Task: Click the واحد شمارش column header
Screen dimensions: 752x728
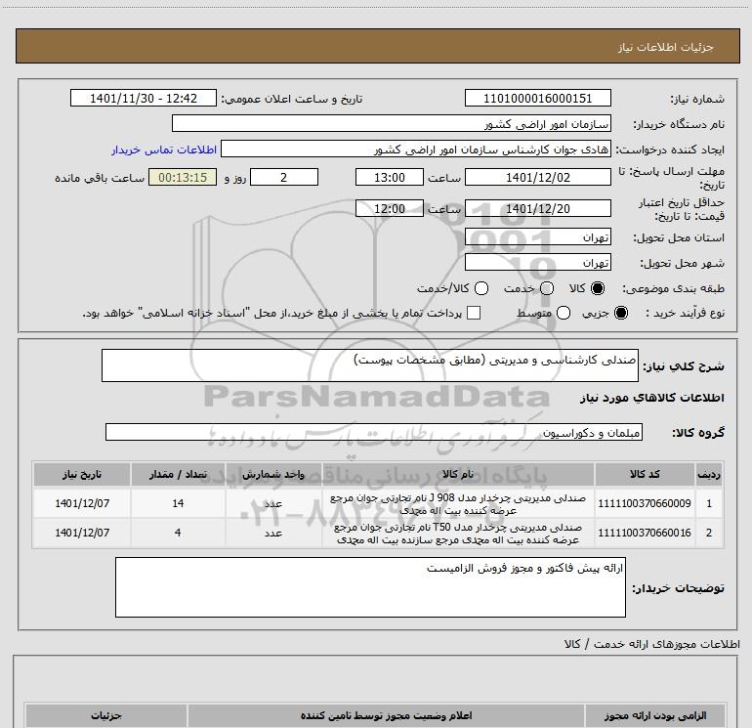Action: pos(273,474)
